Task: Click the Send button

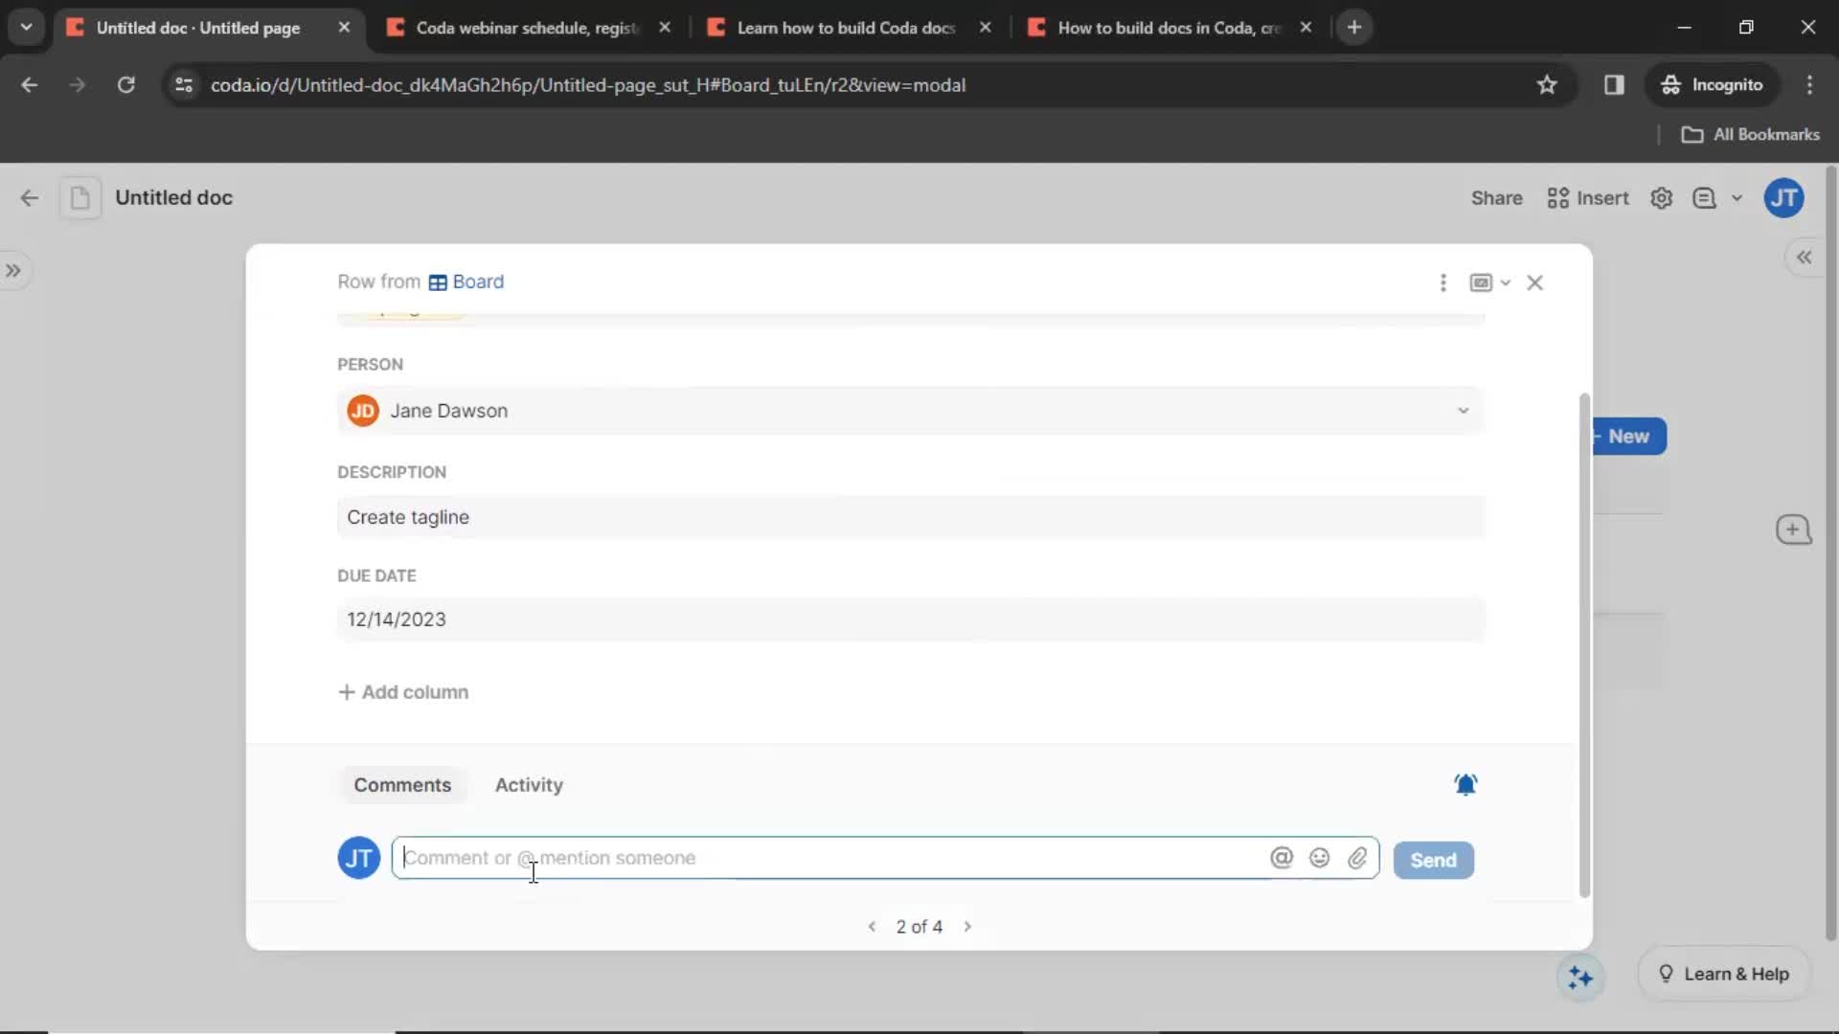Action: [1432, 860]
